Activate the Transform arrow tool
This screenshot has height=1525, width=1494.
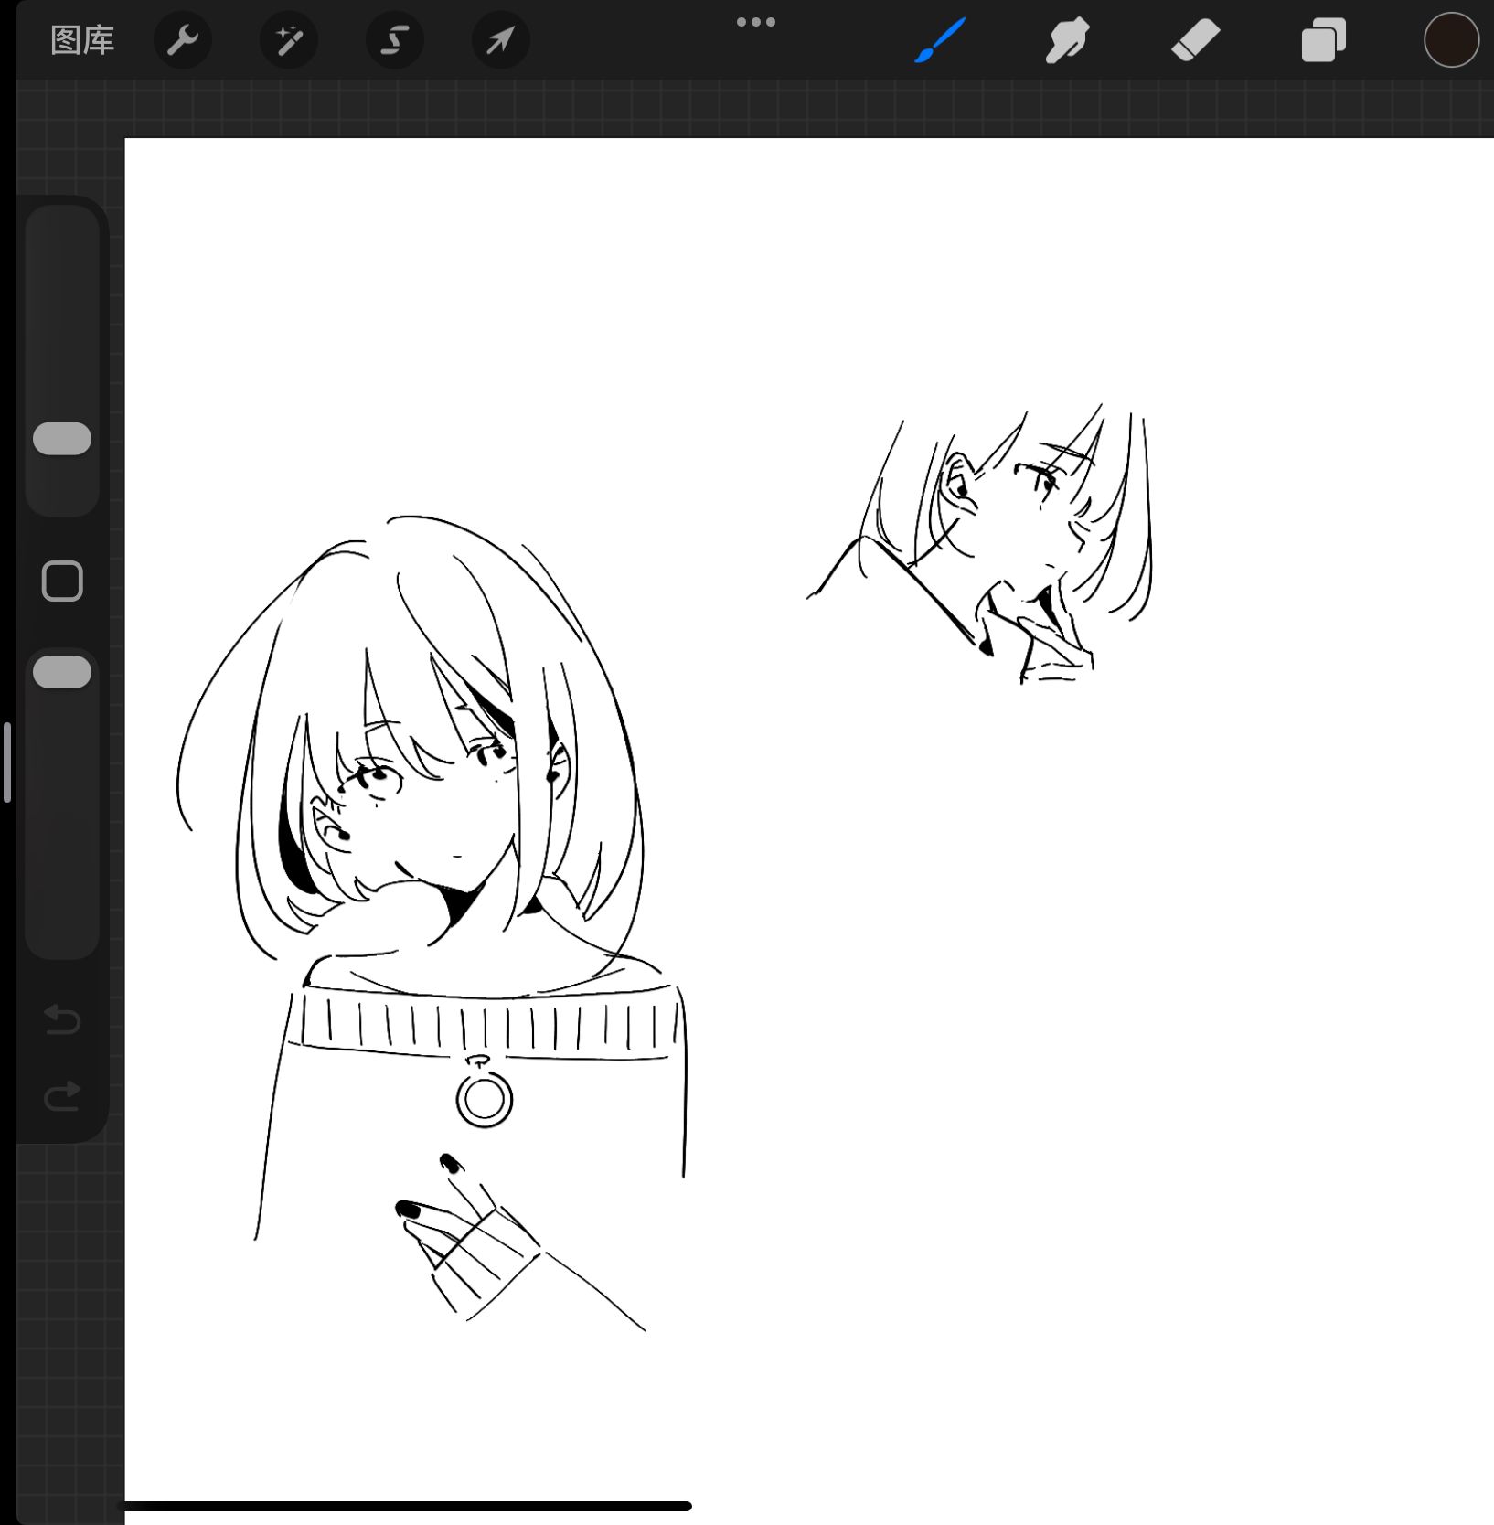point(500,40)
